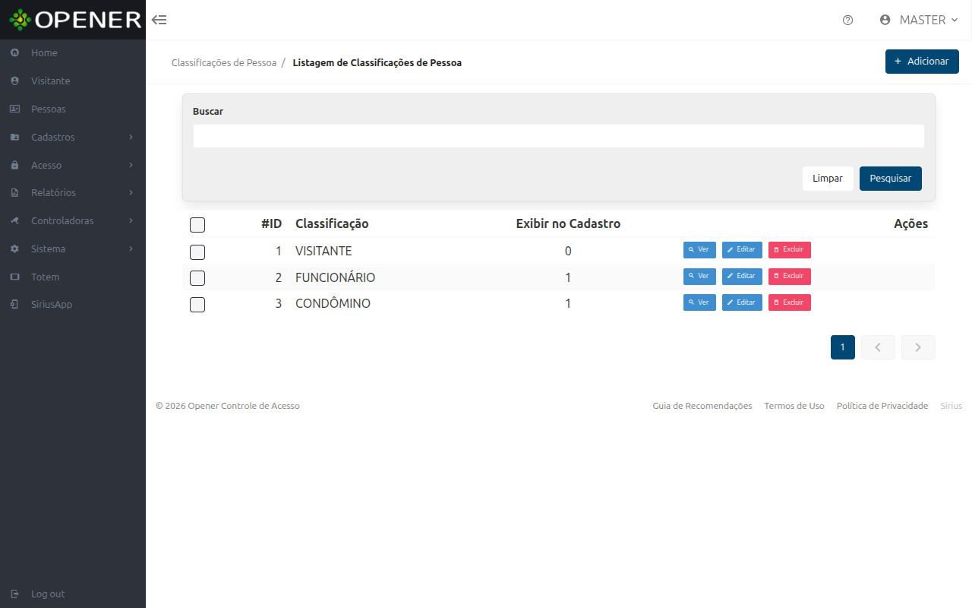Click the Limpar button
Viewport: 972px width, 608px height.
(x=828, y=179)
